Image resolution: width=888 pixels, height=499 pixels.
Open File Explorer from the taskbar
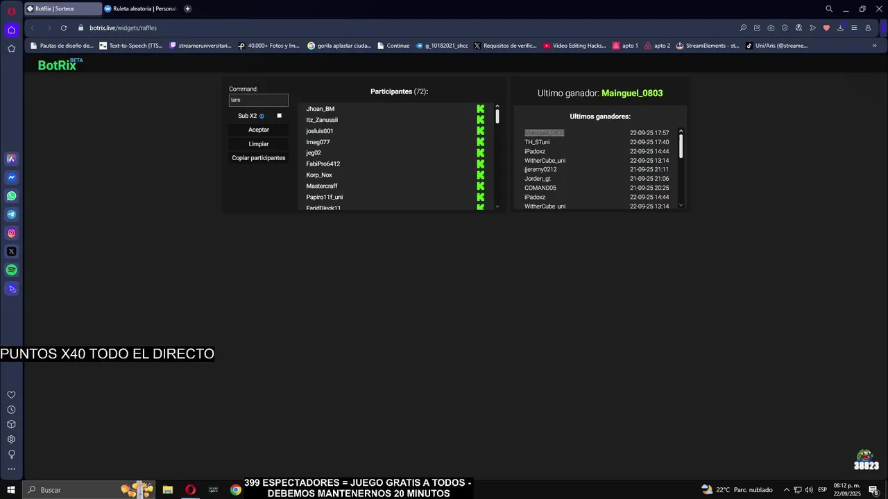(168, 490)
